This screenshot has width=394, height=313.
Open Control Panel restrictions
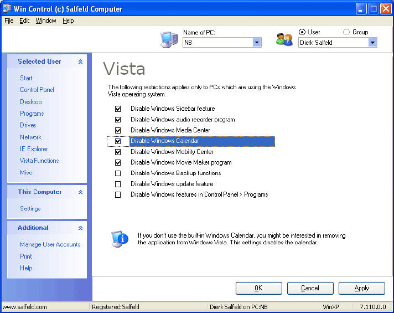37,90
